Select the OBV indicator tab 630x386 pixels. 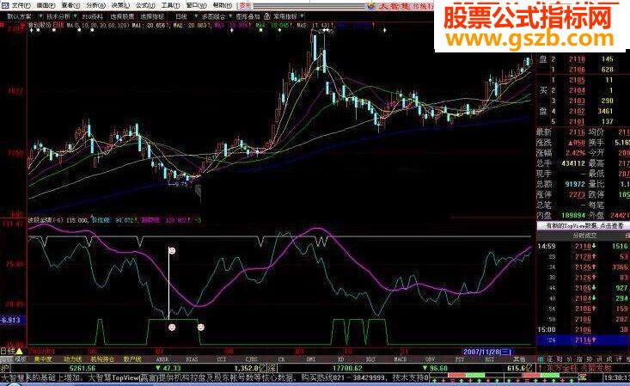click(430, 359)
